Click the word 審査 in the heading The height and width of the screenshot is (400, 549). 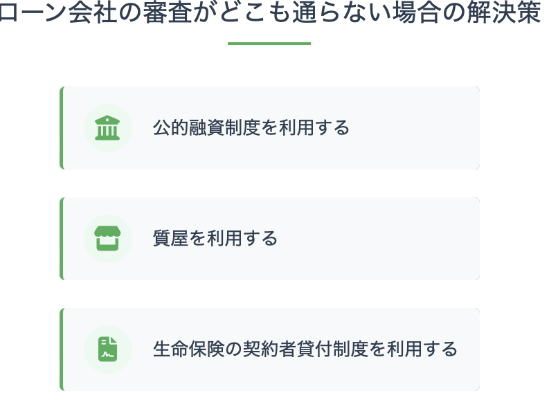[x=168, y=12]
